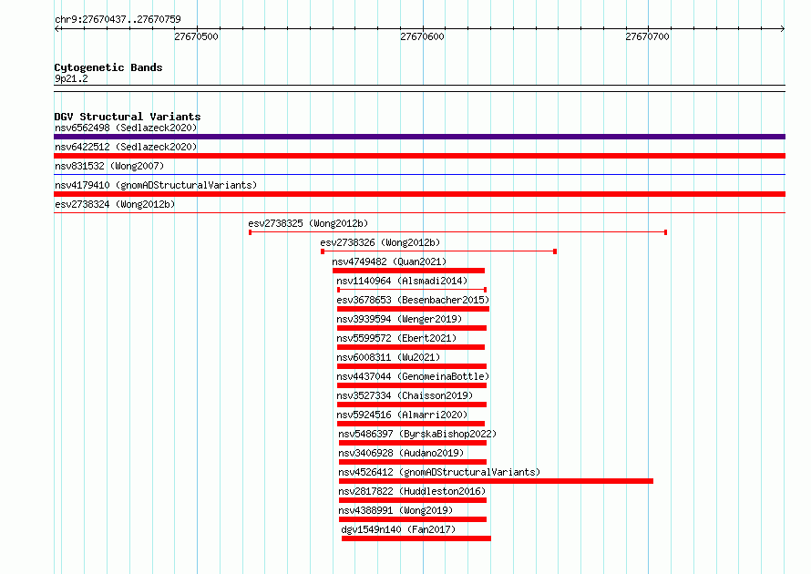
Task: Click the right arrow of the coordinate ruler
Action: [x=783, y=28]
